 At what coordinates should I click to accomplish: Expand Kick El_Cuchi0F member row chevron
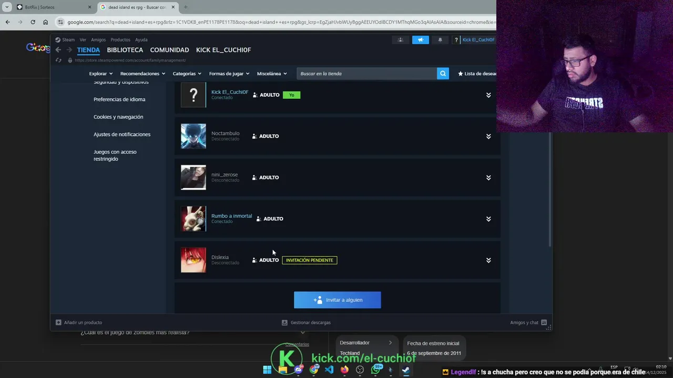[x=488, y=95]
